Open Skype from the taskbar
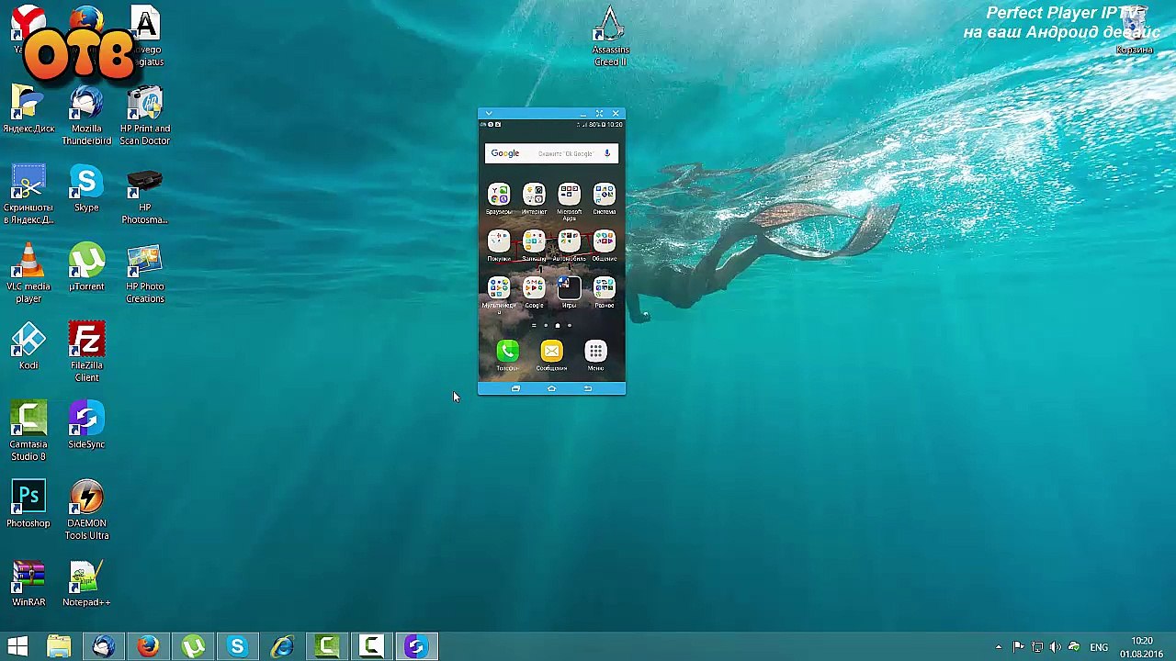The width and height of the screenshot is (1176, 661). [x=237, y=646]
